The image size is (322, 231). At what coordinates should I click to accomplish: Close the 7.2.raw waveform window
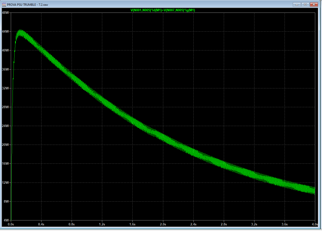pyautogui.click(x=314, y=4)
